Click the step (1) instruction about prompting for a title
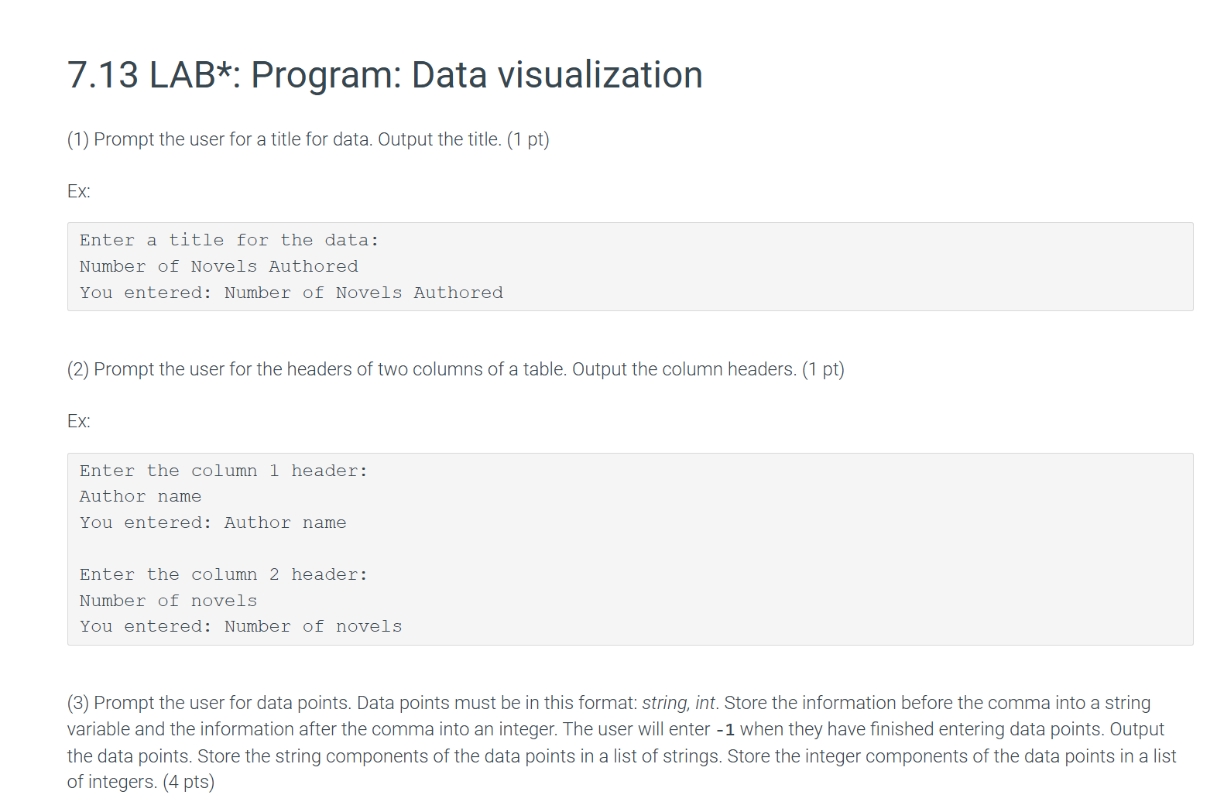 point(308,139)
